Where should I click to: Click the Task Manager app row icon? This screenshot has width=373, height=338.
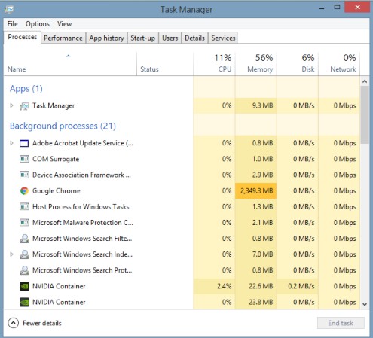[24, 106]
